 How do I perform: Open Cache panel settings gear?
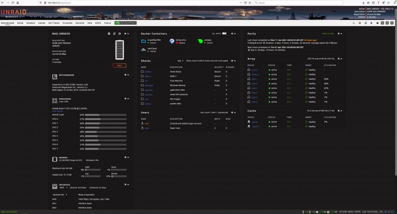pos(339,111)
